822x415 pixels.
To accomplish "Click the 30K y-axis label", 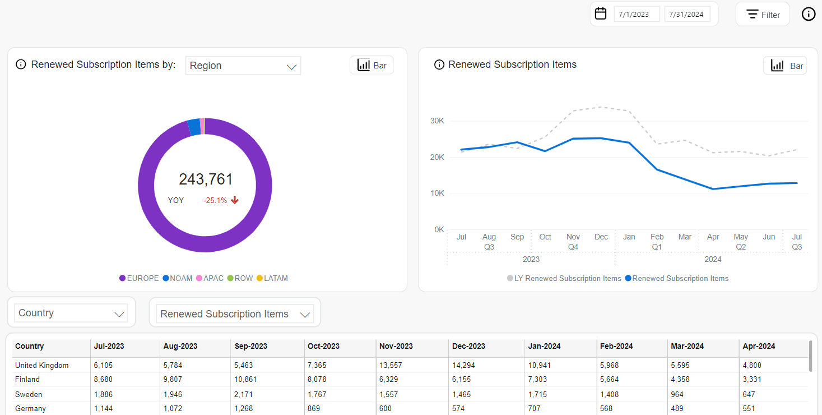I will [437, 121].
